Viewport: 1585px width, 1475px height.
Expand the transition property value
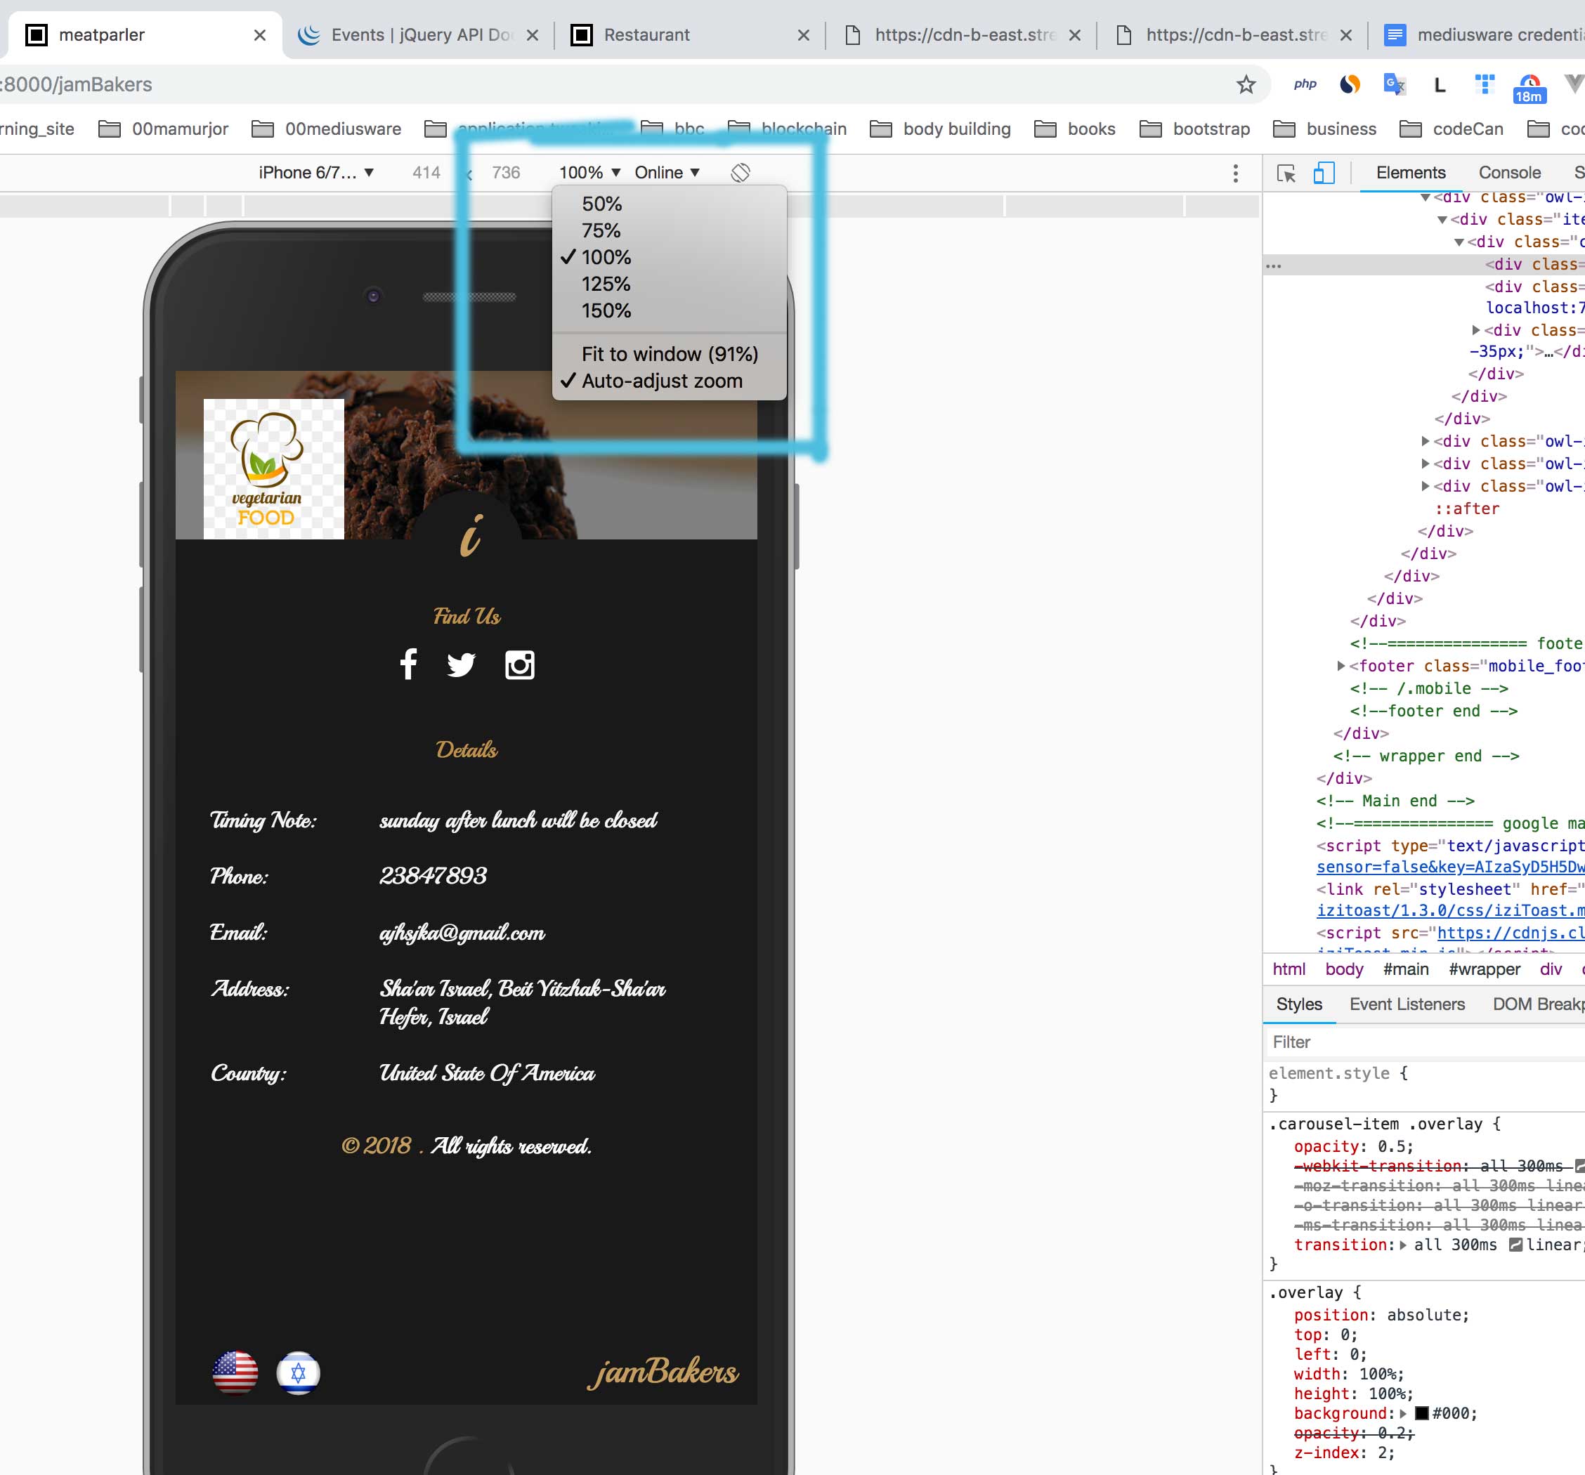(1403, 1245)
